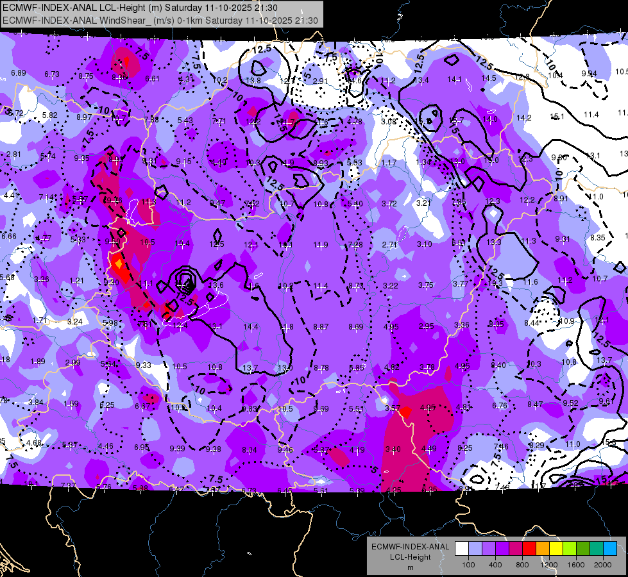
Task: Pick the teal legend swatch above 2000
Action: tap(597, 549)
